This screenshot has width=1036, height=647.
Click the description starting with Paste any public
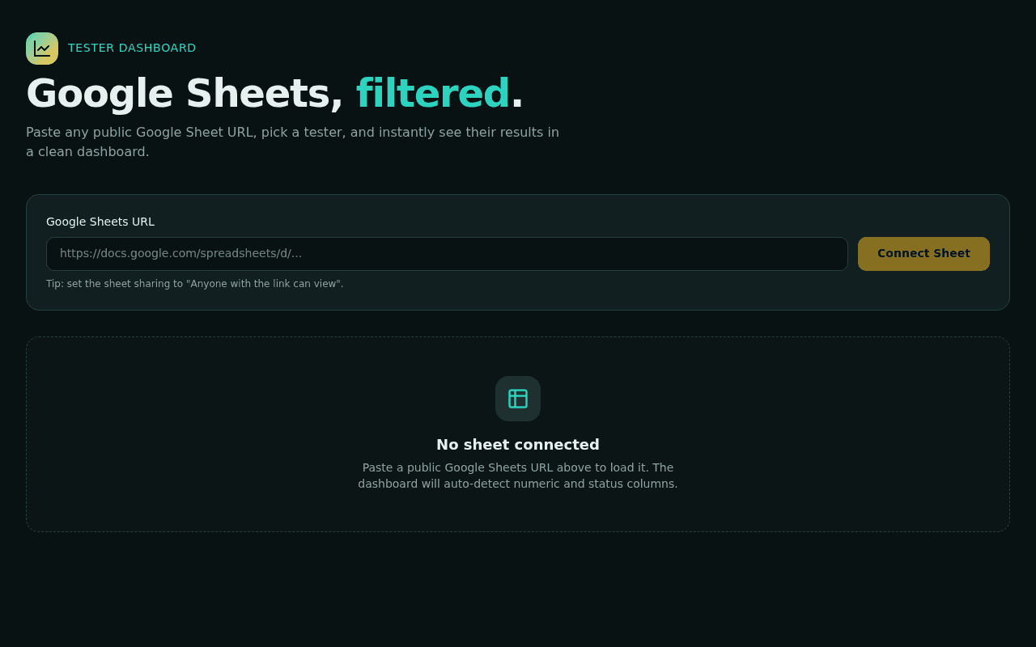(x=293, y=142)
